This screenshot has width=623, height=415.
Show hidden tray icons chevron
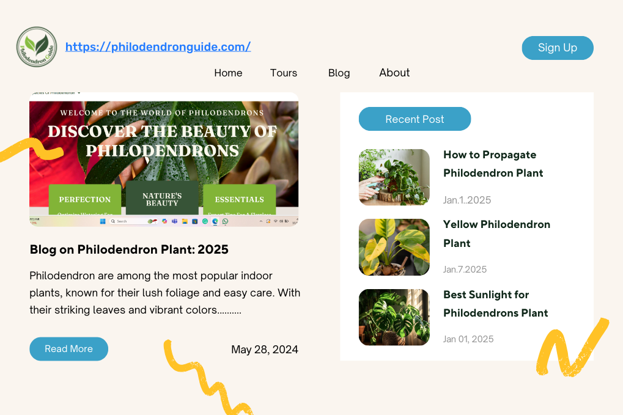[261, 221]
